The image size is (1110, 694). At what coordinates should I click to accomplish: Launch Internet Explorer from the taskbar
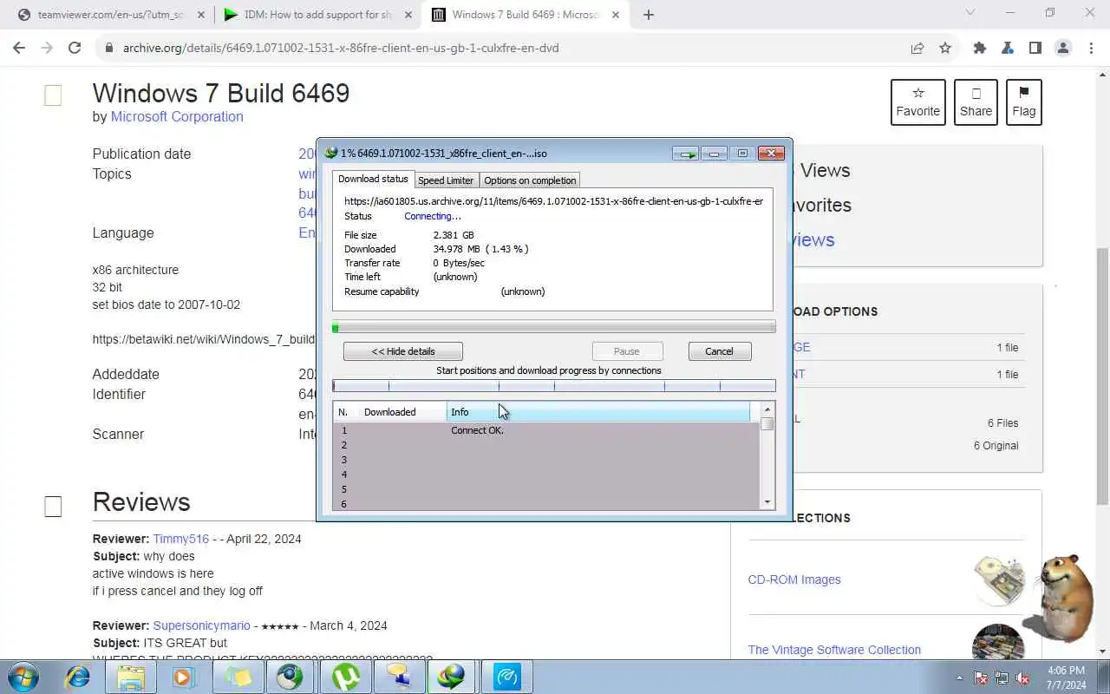[x=77, y=677]
